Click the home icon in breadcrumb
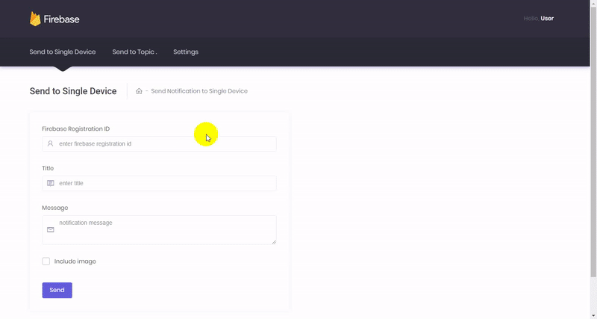The height and width of the screenshot is (319, 597). 139,91
